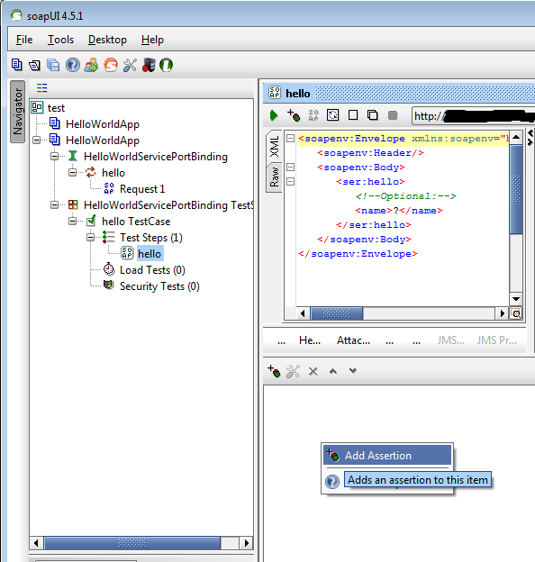Click the empty square request toolbar icon

coord(353,115)
